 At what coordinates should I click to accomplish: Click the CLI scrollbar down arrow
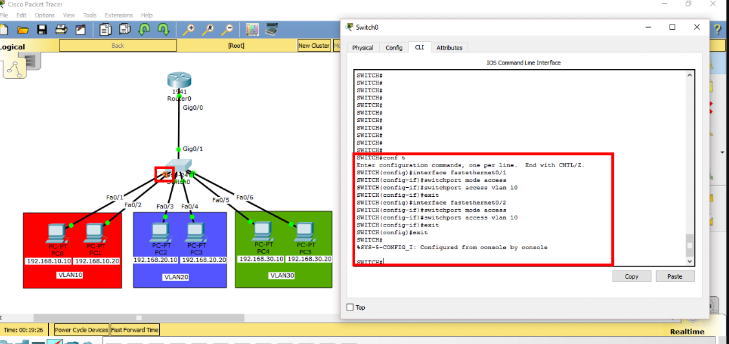coord(690,261)
